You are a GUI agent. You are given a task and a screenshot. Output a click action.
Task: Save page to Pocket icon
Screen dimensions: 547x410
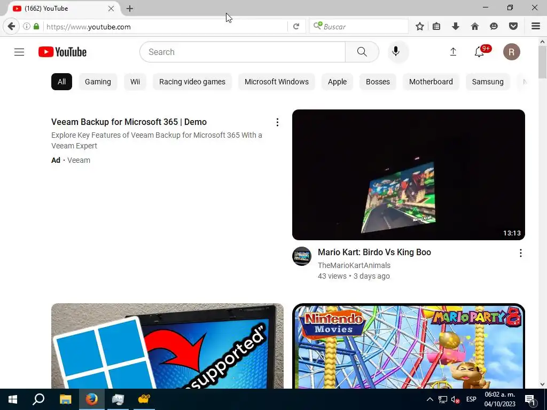point(513,26)
